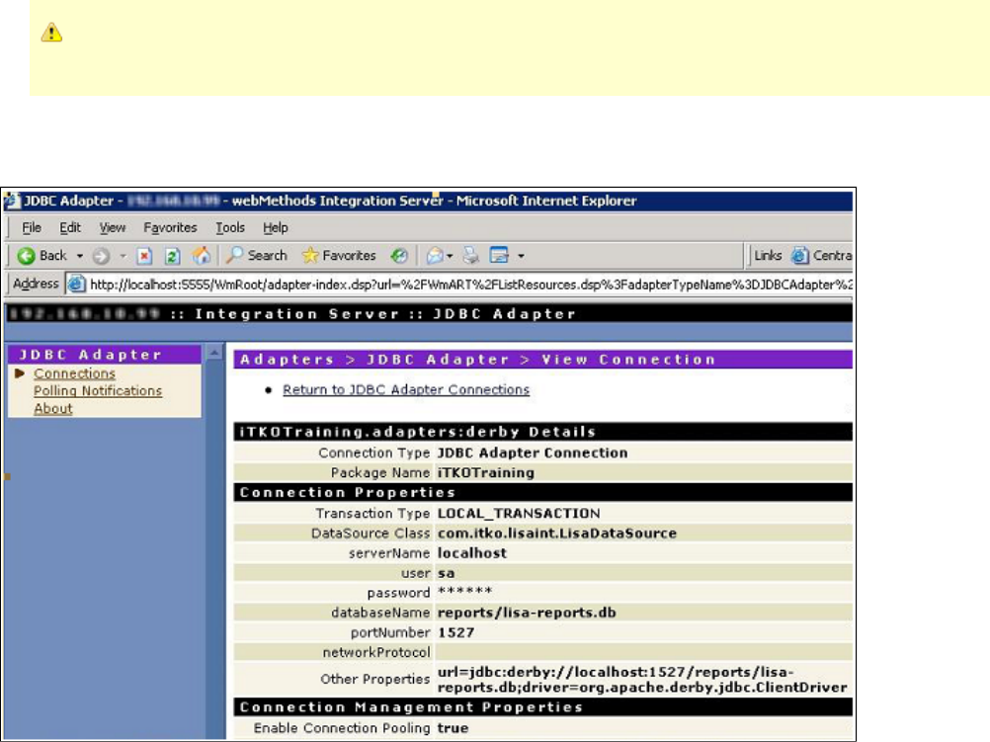This screenshot has width=990, height=742.
Task: Select databaseName value reports/lisa-reports.db
Action: tap(527, 613)
